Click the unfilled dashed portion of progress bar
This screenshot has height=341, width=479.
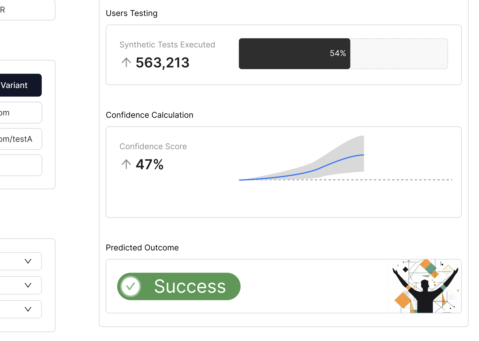pos(399,54)
